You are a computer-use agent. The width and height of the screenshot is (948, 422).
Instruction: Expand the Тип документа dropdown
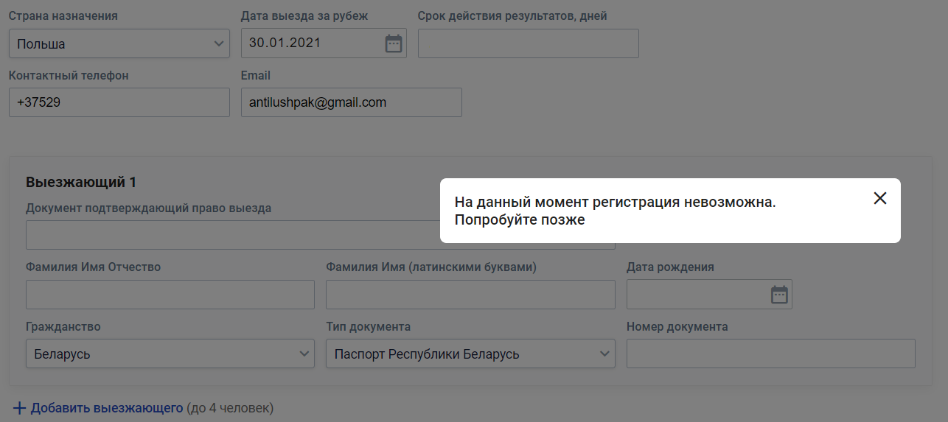(470, 354)
